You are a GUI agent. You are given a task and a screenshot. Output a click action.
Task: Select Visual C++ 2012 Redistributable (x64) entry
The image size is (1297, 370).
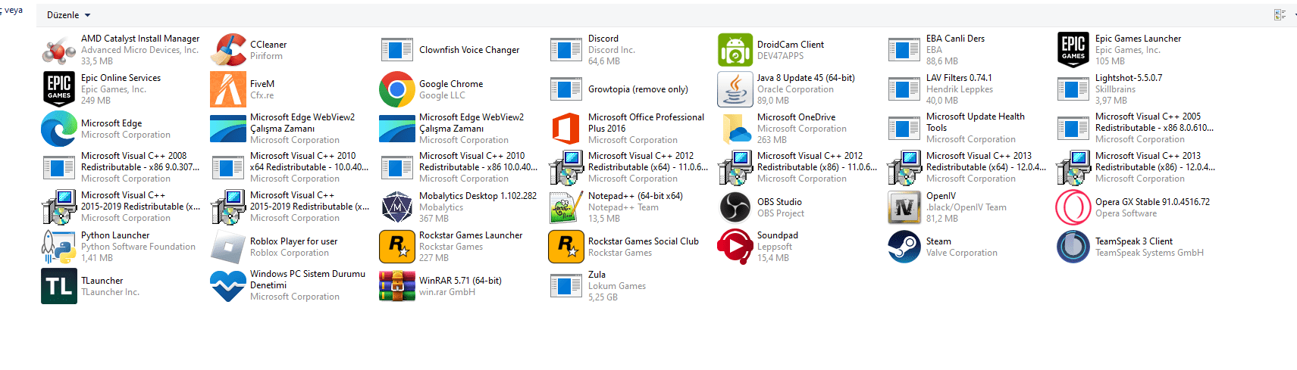click(628, 168)
